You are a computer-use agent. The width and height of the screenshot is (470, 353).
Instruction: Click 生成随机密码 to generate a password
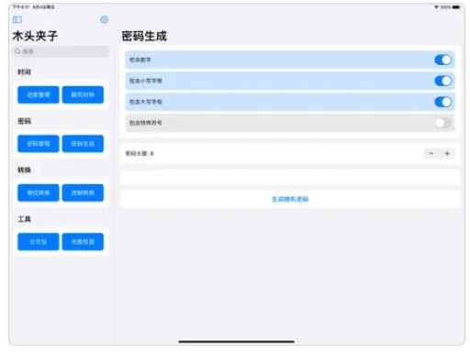[290, 199]
